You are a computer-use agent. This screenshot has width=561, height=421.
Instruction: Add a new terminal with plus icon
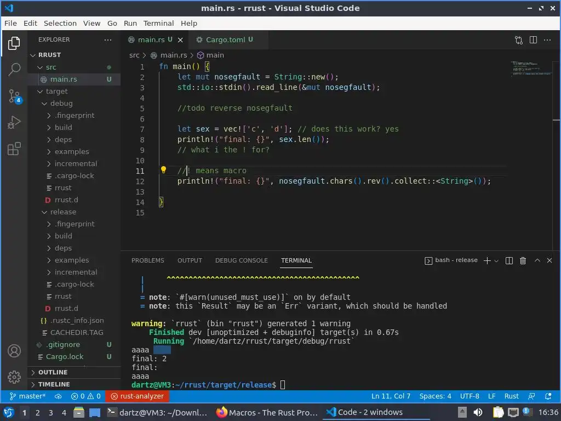tap(487, 260)
